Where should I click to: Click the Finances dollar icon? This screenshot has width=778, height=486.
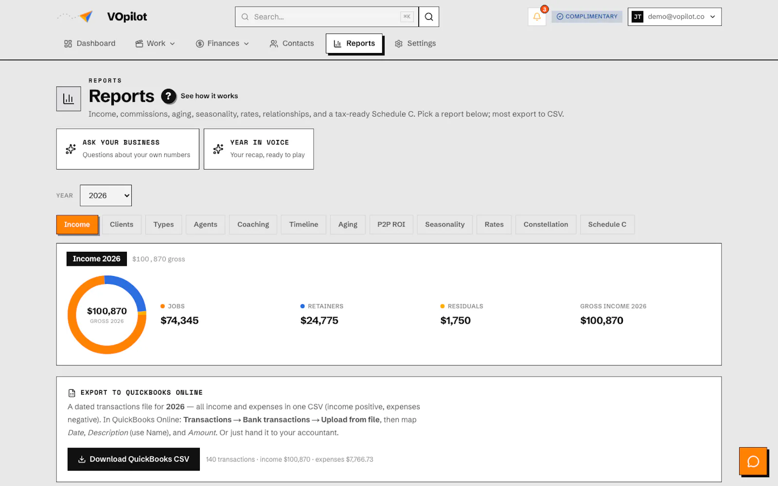(x=199, y=44)
